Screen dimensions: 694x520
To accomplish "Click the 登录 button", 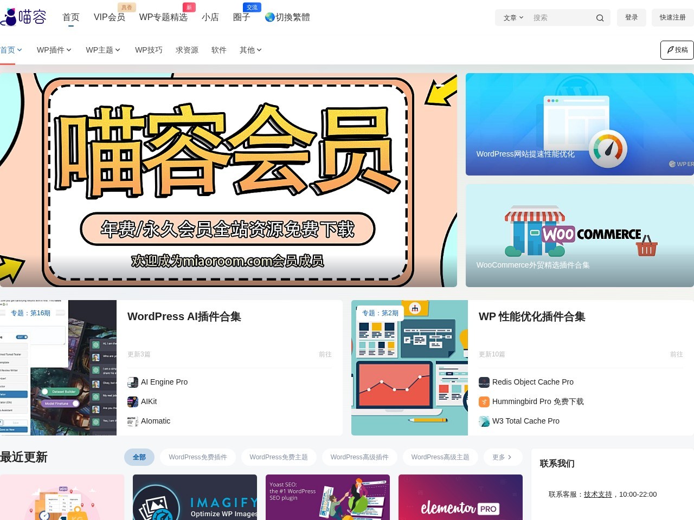I will pyautogui.click(x=632, y=17).
